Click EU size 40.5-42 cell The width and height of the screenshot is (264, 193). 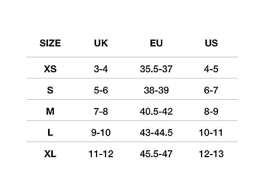[x=156, y=111]
